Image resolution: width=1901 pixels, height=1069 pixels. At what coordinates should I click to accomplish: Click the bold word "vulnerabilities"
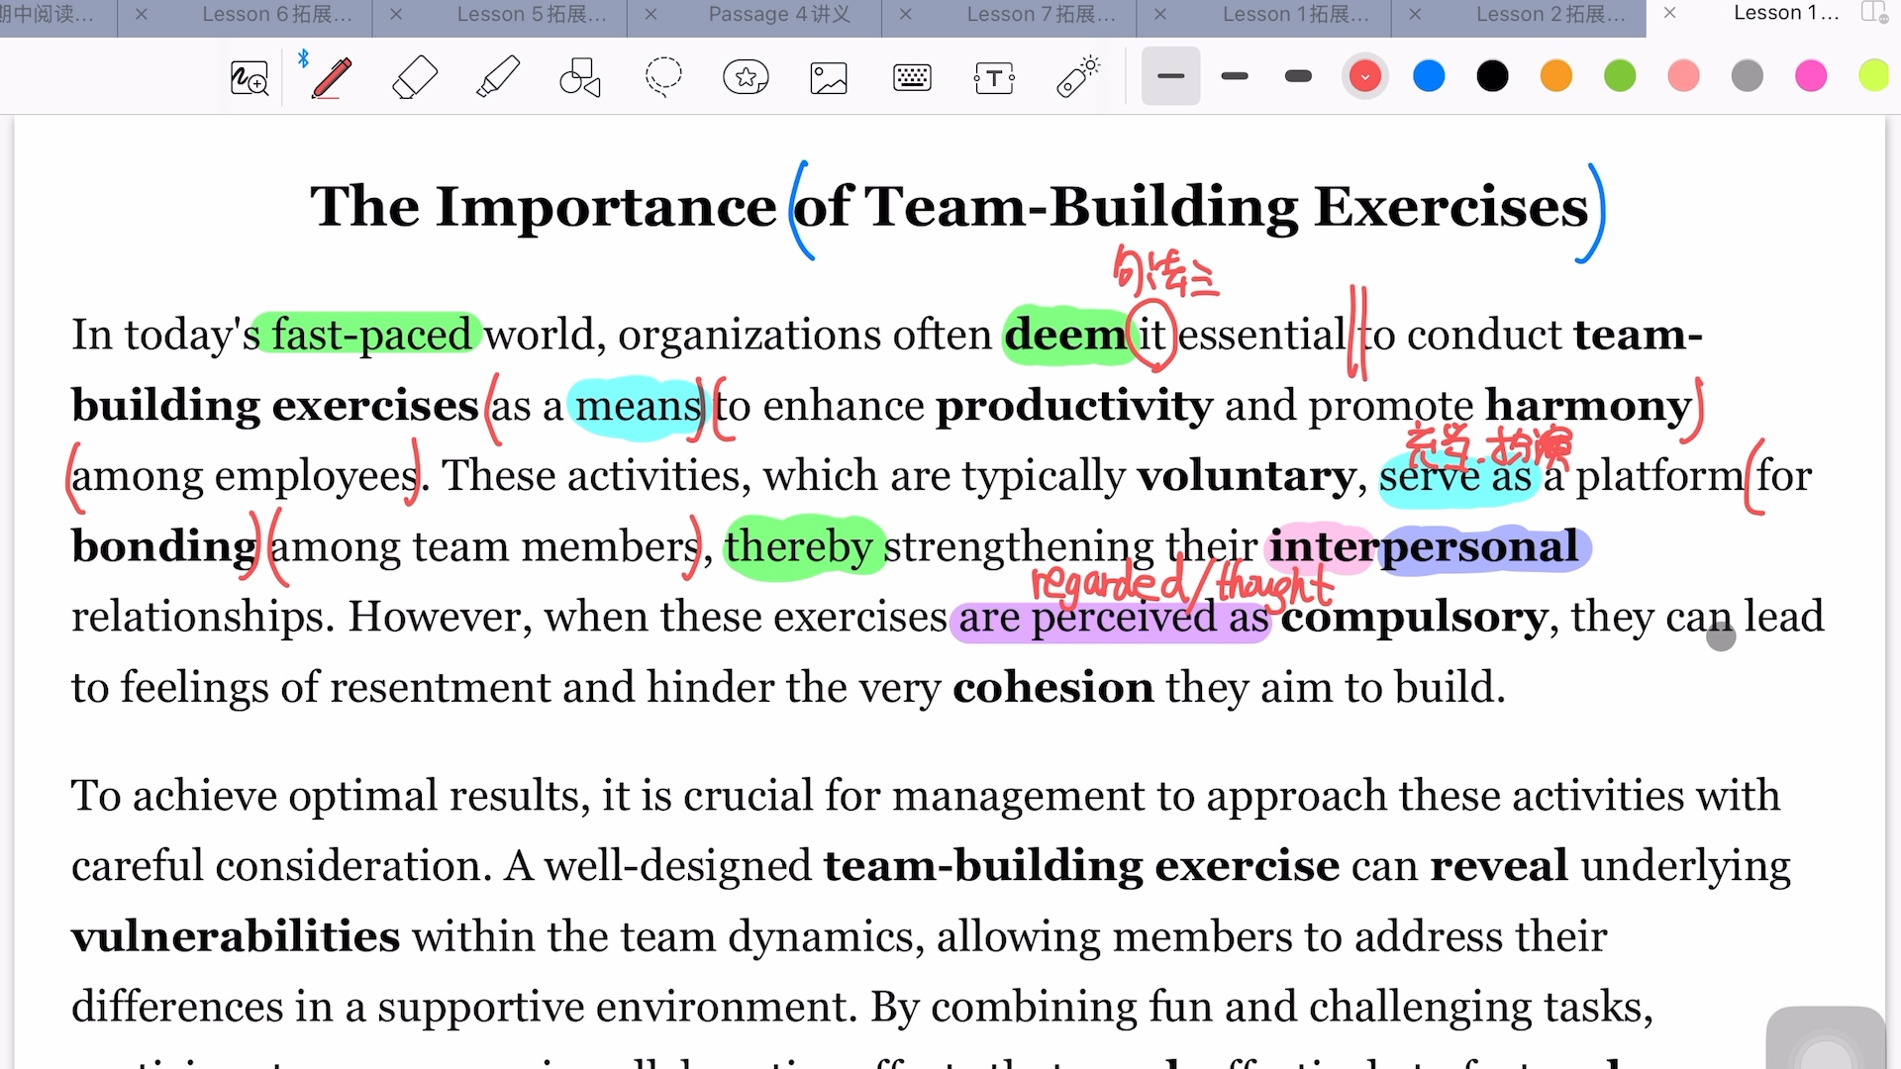coord(236,936)
